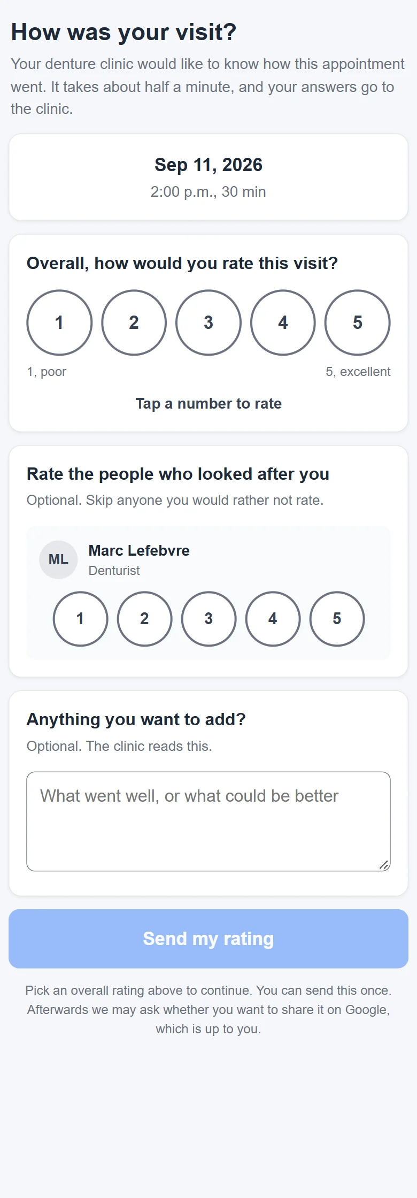Rate the overall visit 3
Viewport: 417px width, 1198px height.
(208, 322)
